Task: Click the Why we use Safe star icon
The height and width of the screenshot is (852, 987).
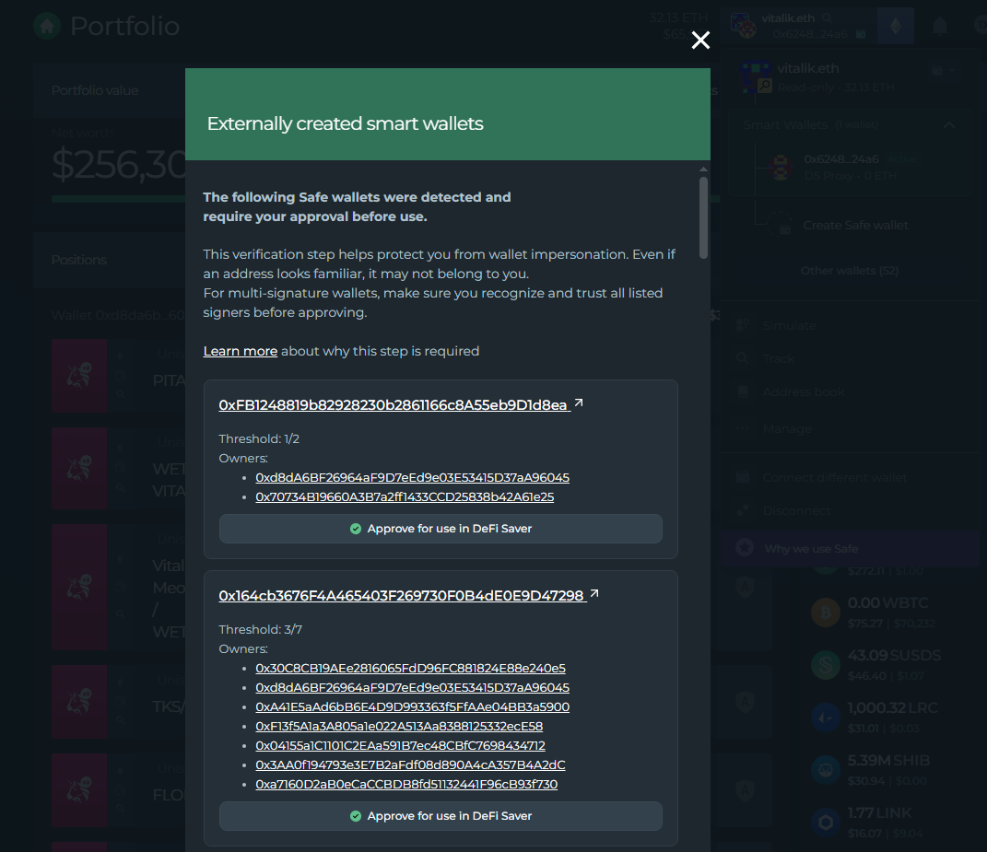Action: pyautogui.click(x=744, y=548)
